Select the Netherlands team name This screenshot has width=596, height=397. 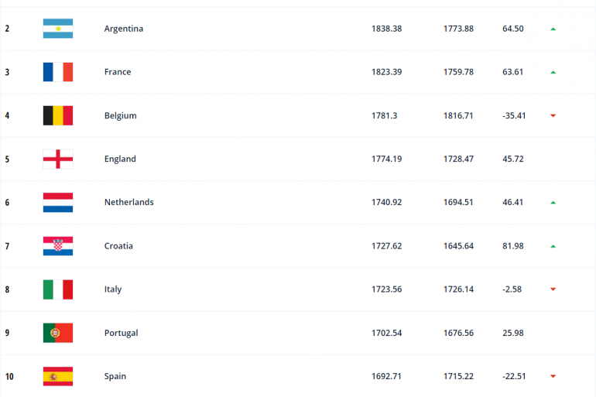coord(128,202)
